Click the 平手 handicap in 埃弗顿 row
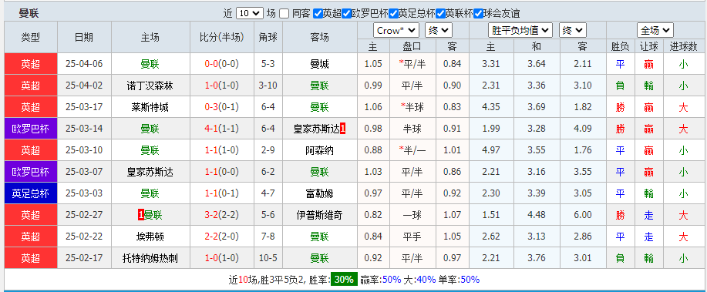 click(412, 237)
